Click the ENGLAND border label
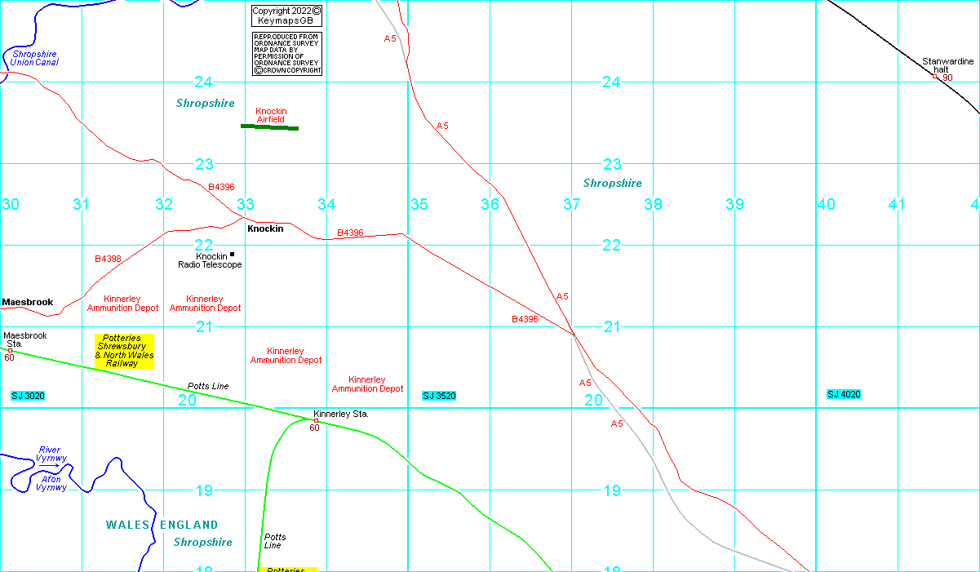The width and height of the screenshot is (980, 572). coord(188,525)
